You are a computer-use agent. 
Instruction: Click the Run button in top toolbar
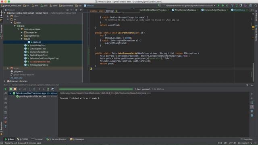218,6
